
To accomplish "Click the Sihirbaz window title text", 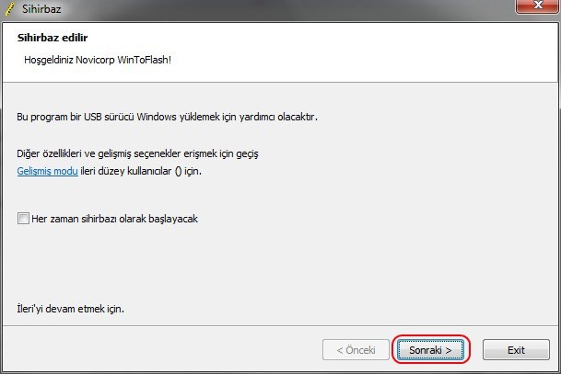I will click(41, 9).
